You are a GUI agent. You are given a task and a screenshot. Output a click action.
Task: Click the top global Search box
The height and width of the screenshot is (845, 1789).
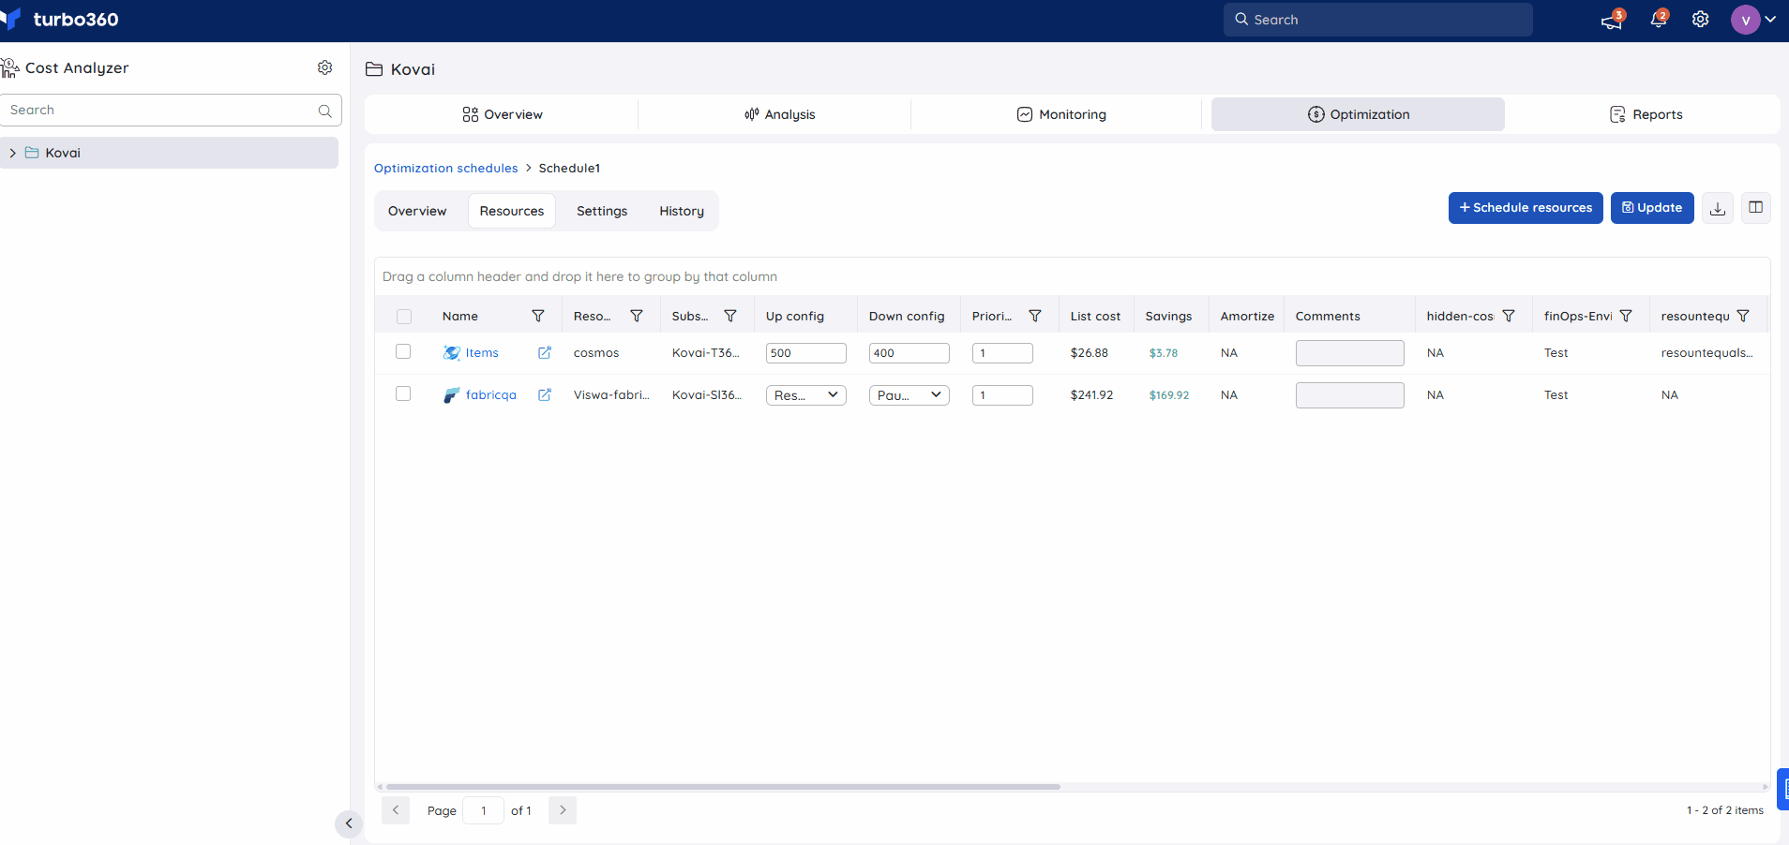[1378, 20]
